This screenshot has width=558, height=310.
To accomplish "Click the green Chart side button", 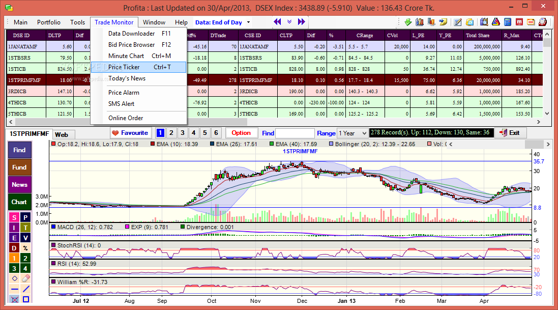I will click(19, 202).
